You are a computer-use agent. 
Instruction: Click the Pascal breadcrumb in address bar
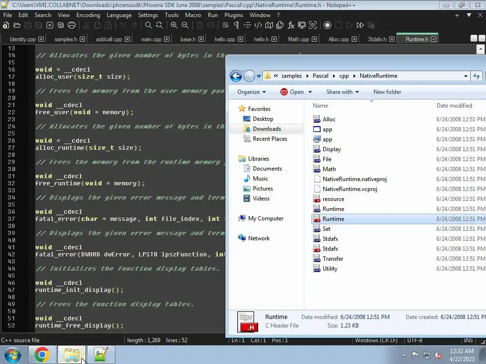pos(320,76)
